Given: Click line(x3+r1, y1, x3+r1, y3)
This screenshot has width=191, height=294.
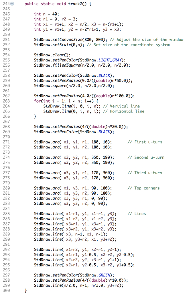Looking at the screenshot, I should click(x=75, y=224).
